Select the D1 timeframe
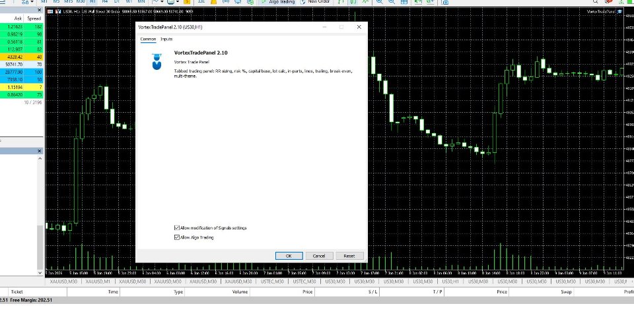Screen dimensions: 634x327 click(x=117, y=1)
